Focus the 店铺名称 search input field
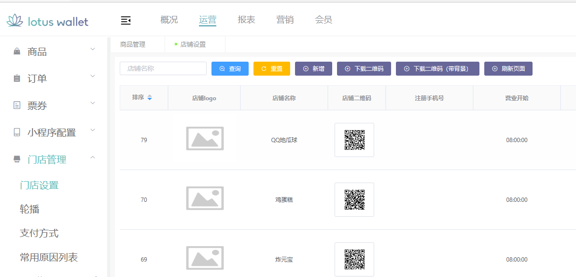576x277 pixels. coord(163,68)
